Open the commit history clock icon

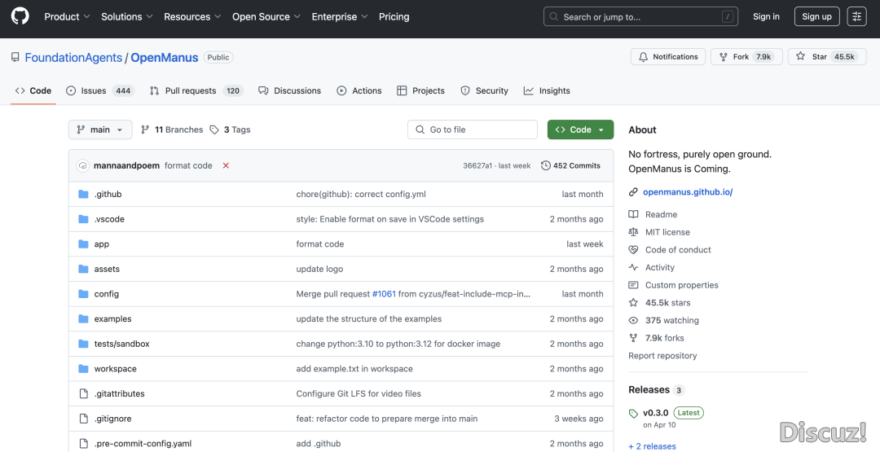pyautogui.click(x=545, y=165)
